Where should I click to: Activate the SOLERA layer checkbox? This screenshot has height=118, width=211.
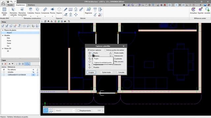coord(4,72)
